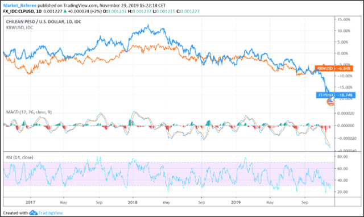Click the FX_IDC:CLPUSD, 1D symbol text
The height and width of the screenshot is (217, 364).
(22, 11)
